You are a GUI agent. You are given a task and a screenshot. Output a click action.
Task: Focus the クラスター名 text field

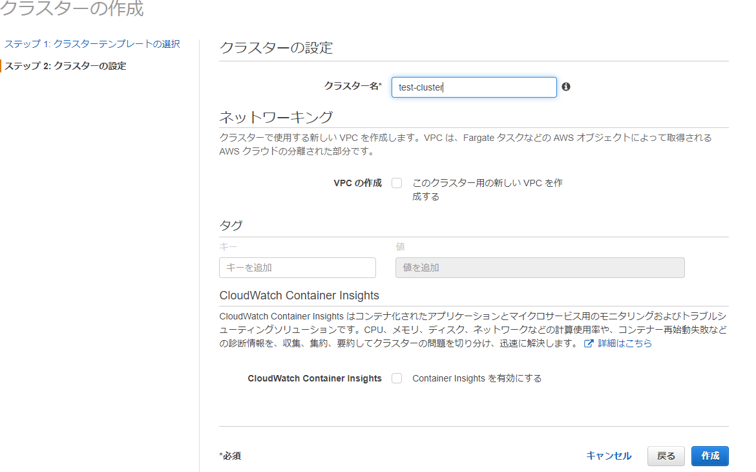474,87
